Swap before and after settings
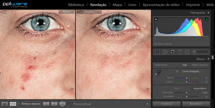This screenshot has height=108, width=215. click(x=62, y=104)
